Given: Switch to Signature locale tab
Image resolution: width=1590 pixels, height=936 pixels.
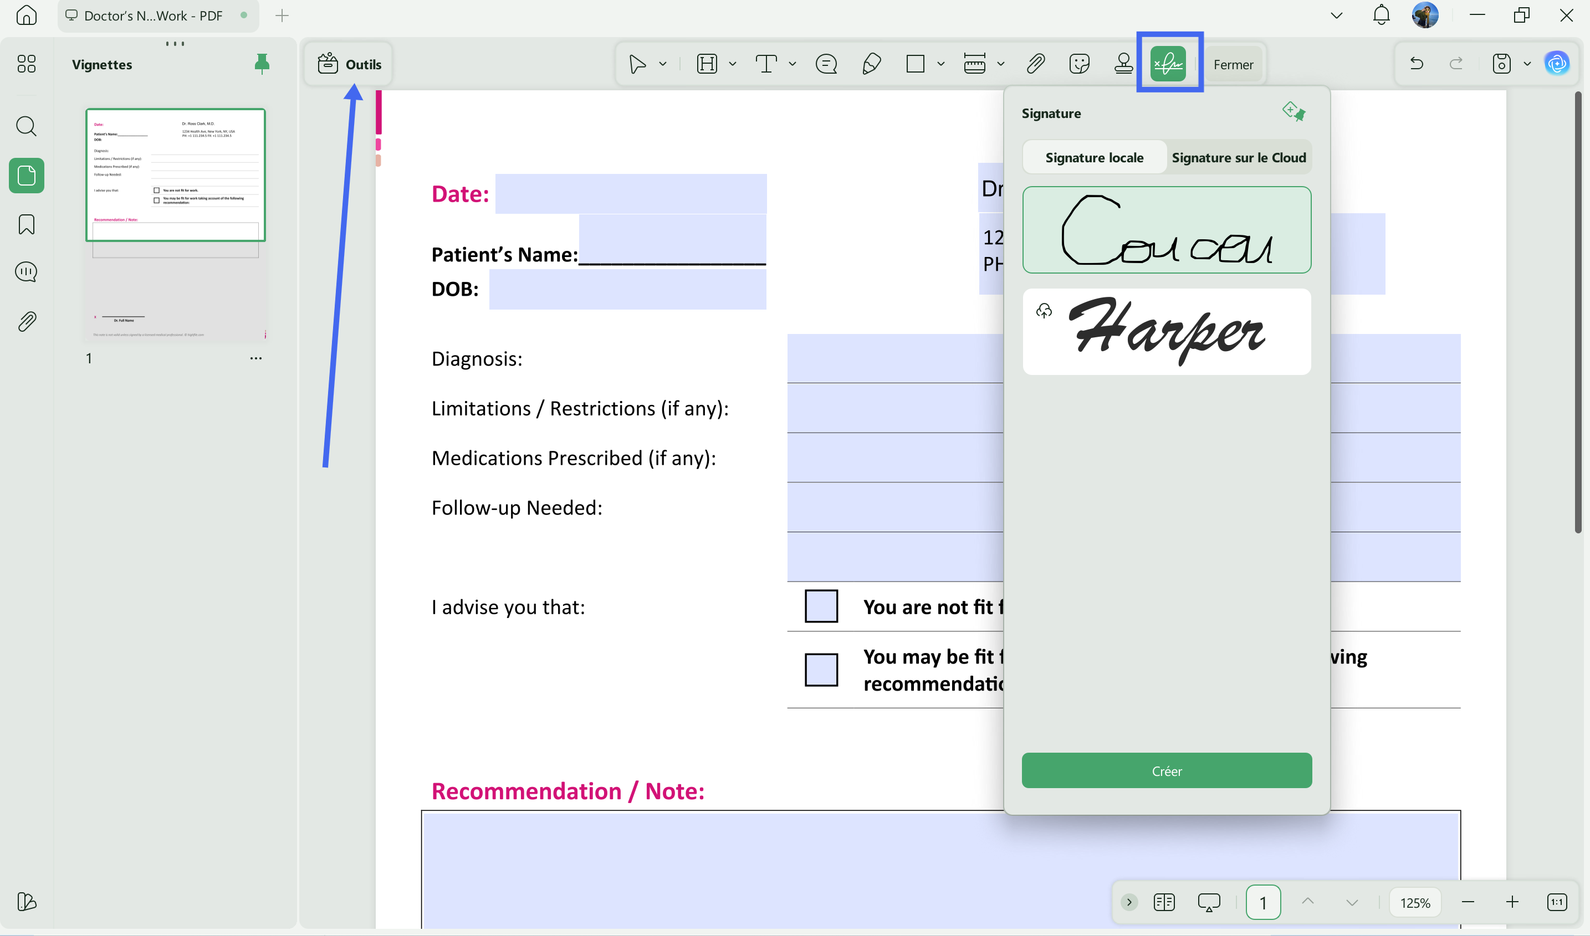Looking at the screenshot, I should point(1094,157).
